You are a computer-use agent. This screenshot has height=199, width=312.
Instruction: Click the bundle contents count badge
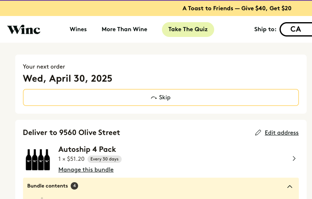pyautogui.click(x=74, y=186)
